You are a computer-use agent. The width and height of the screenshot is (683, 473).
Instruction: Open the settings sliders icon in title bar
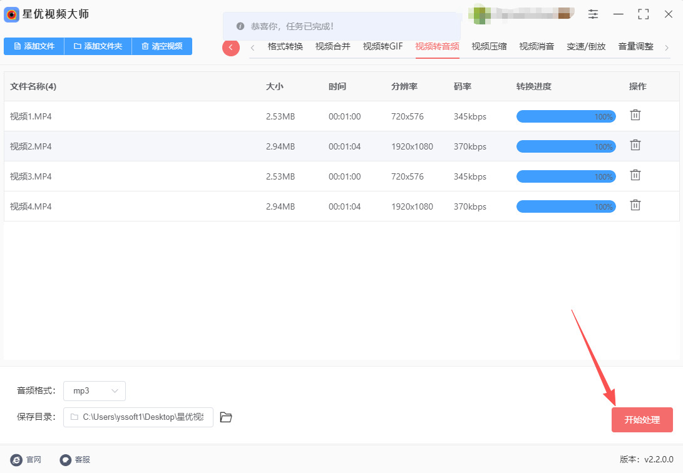tap(593, 14)
